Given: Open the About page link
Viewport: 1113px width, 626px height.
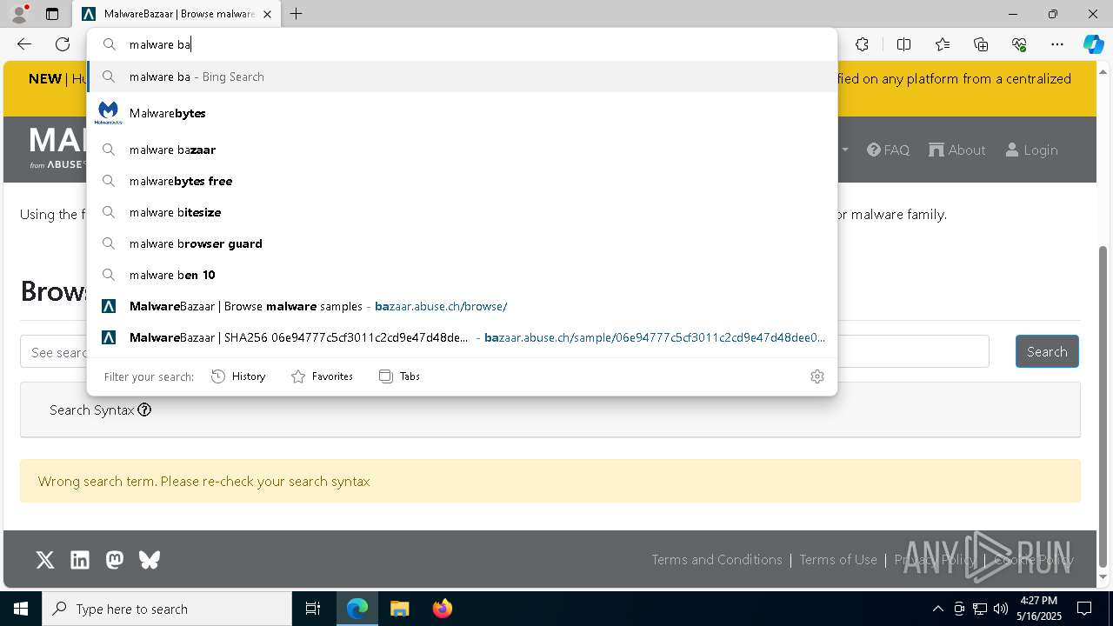Looking at the screenshot, I should (956, 150).
